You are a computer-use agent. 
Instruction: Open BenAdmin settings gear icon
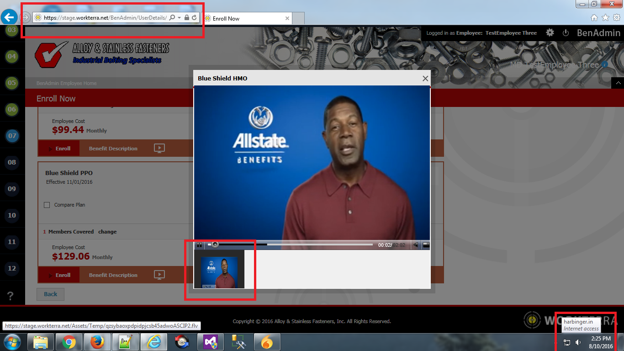550,33
